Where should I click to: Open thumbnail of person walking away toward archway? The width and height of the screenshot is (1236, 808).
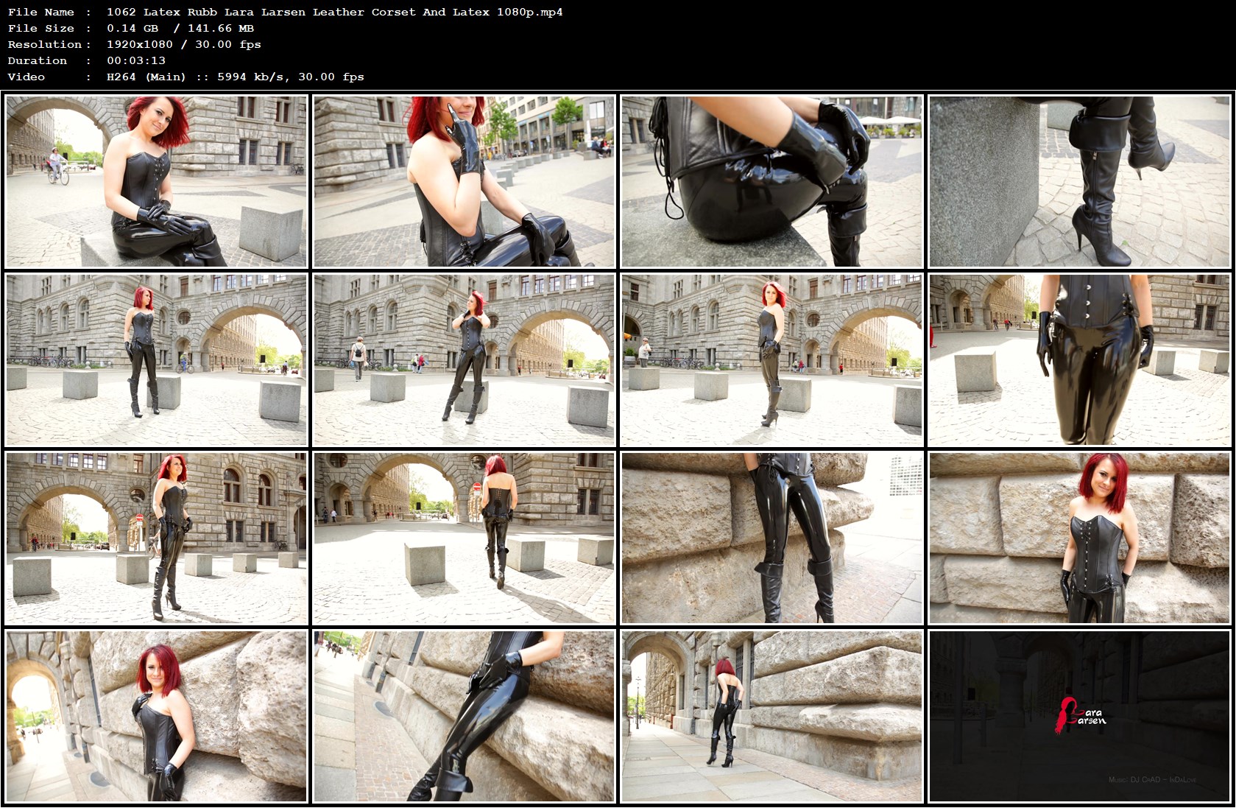465,538
